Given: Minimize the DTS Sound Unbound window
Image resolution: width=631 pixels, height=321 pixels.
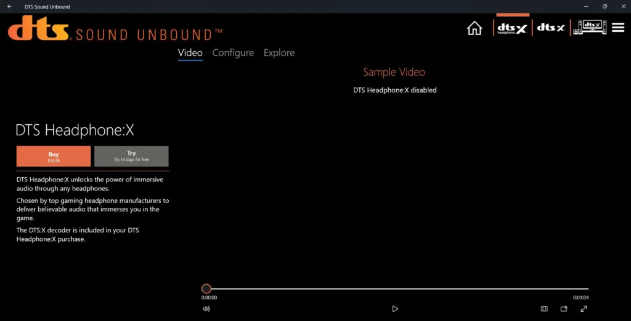Looking at the screenshot, I should (x=585, y=6).
